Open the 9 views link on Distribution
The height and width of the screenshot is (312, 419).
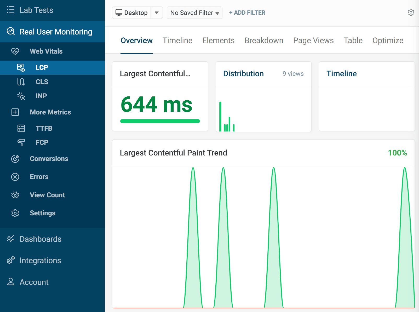(293, 74)
